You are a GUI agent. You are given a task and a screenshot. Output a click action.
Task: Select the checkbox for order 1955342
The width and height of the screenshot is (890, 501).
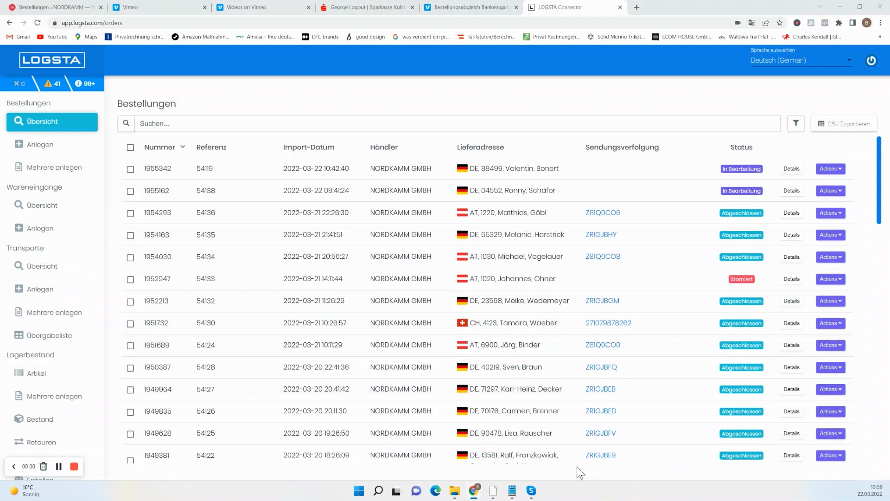click(130, 169)
